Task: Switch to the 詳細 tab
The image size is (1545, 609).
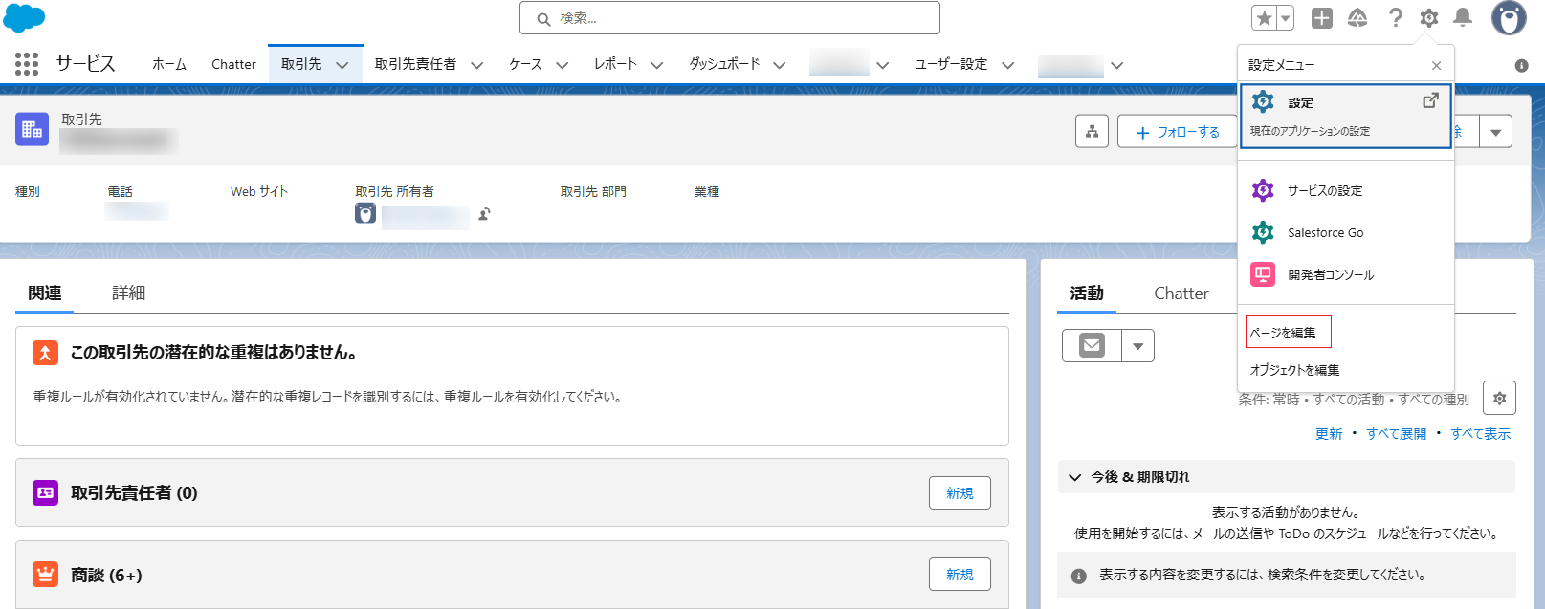Action: click(128, 294)
